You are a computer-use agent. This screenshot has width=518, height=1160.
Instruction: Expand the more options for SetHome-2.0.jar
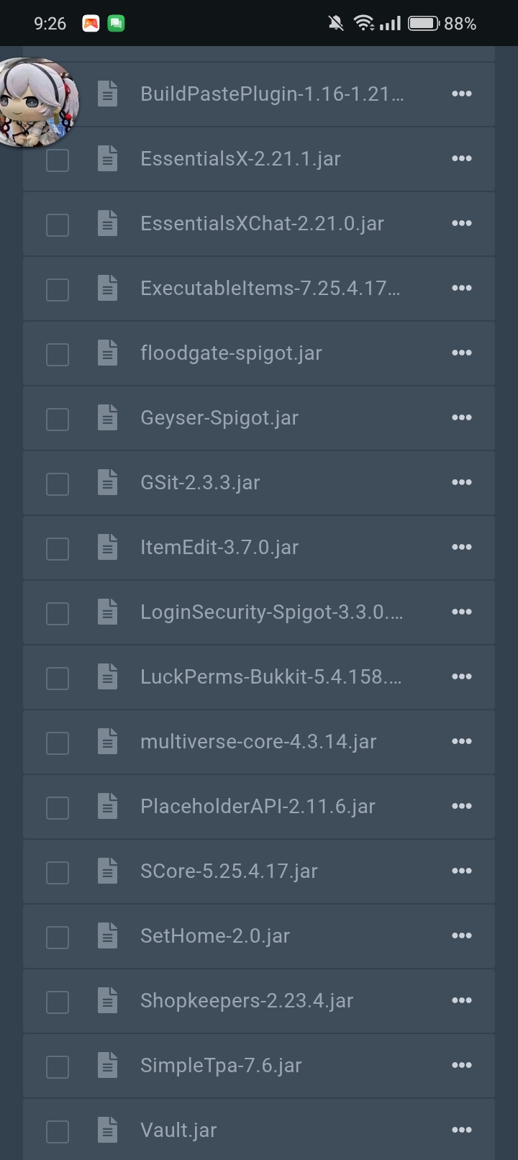click(x=461, y=935)
